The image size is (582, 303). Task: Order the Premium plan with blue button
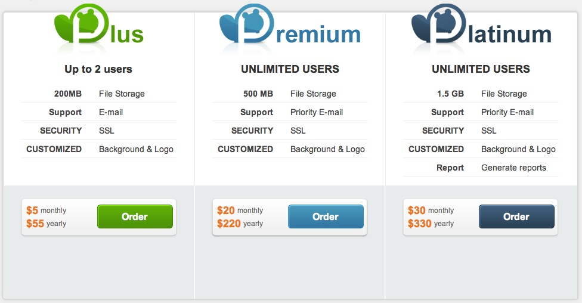coord(326,217)
